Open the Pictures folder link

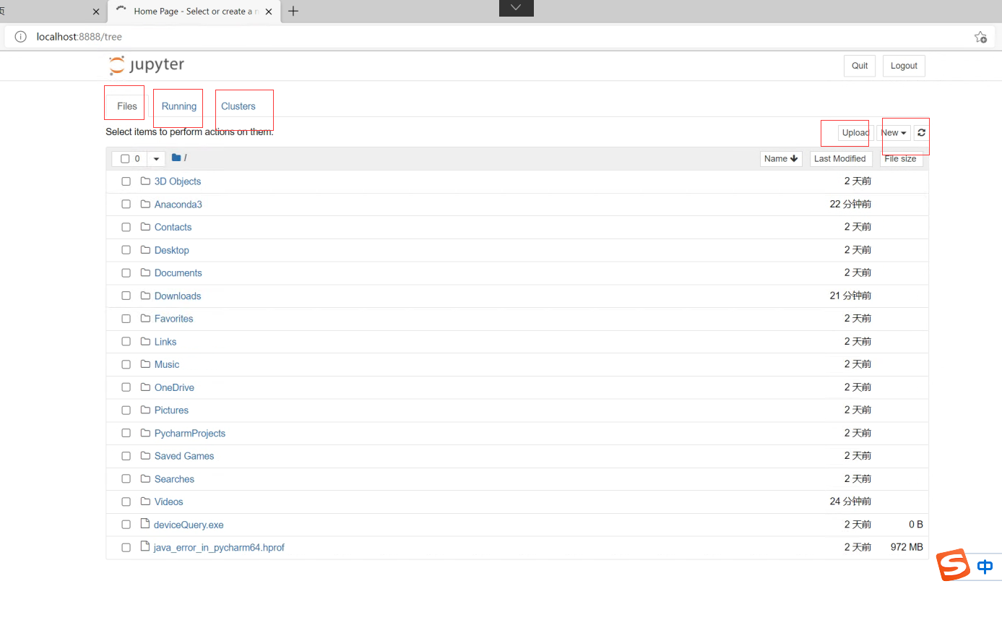click(x=171, y=410)
